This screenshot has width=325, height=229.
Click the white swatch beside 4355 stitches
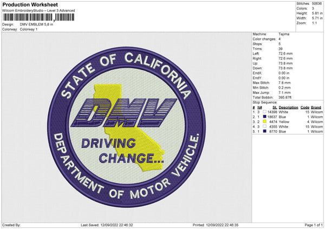[x=264, y=126]
